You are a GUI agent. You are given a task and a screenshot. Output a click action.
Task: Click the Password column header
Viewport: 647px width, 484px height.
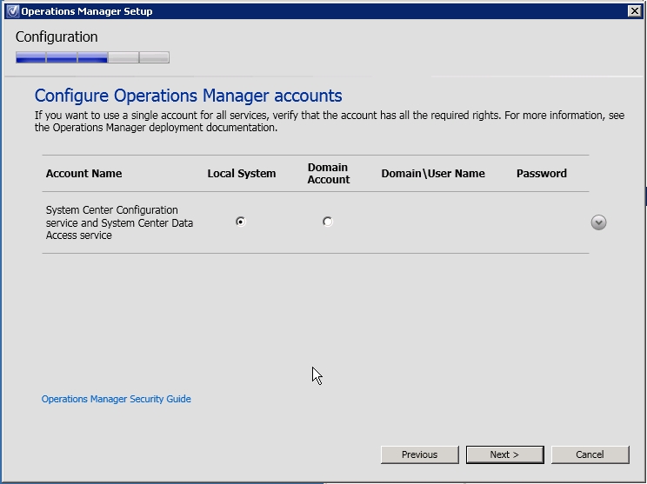(x=541, y=174)
